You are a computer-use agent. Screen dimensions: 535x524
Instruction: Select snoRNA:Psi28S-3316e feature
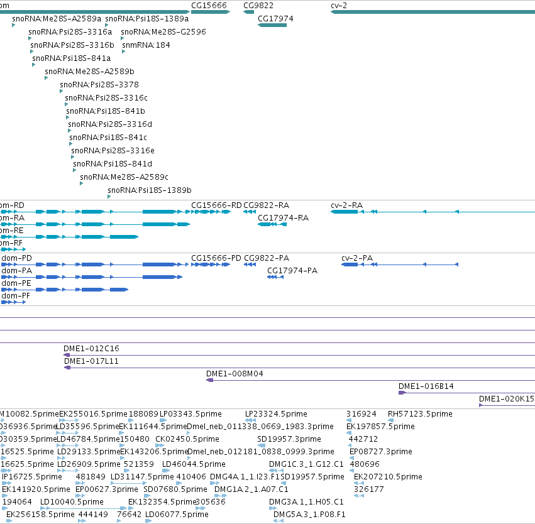tap(73, 157)
